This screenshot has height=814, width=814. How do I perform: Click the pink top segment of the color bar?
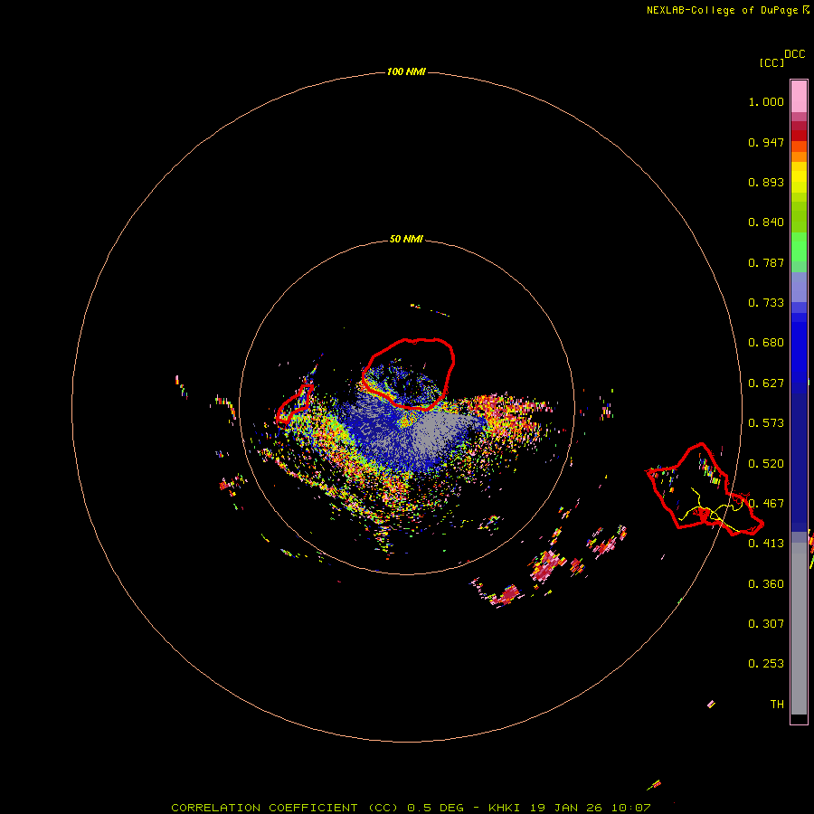[799, 96]
